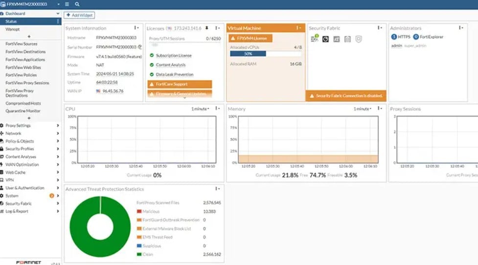Collapse the Dashboard menu section
The image size is (478, 265).
[58, 13]
